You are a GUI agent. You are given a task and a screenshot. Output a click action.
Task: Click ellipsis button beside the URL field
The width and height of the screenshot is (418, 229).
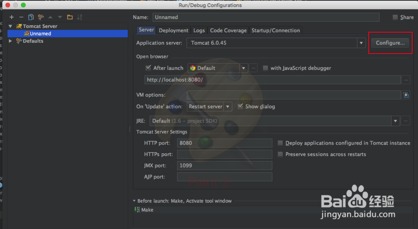pos(406,80)
